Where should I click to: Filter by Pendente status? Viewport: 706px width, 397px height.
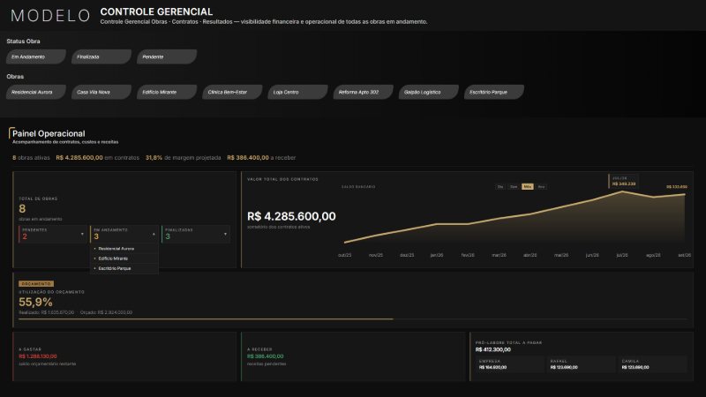(x=167, y=56)
